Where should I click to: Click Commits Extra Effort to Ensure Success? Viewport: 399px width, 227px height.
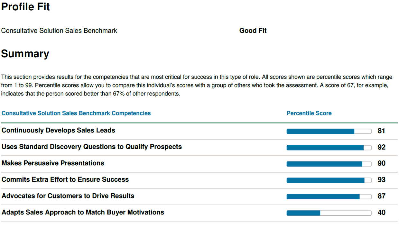click(x=65, y=179)
